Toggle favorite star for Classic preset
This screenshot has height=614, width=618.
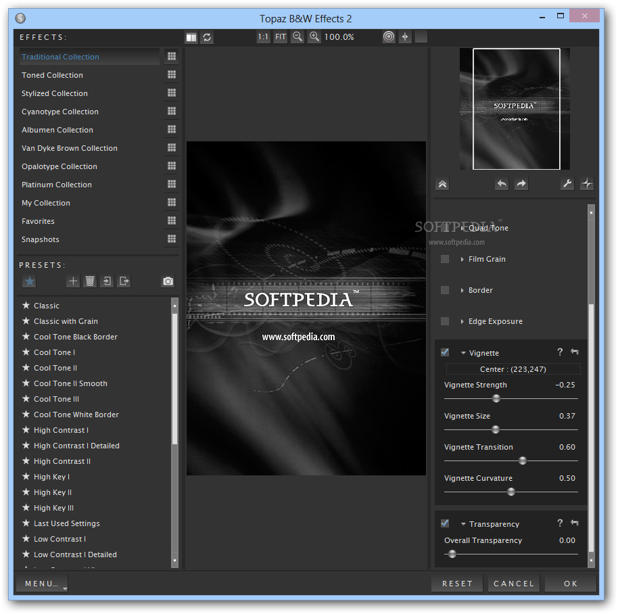(x=26, y=305)
